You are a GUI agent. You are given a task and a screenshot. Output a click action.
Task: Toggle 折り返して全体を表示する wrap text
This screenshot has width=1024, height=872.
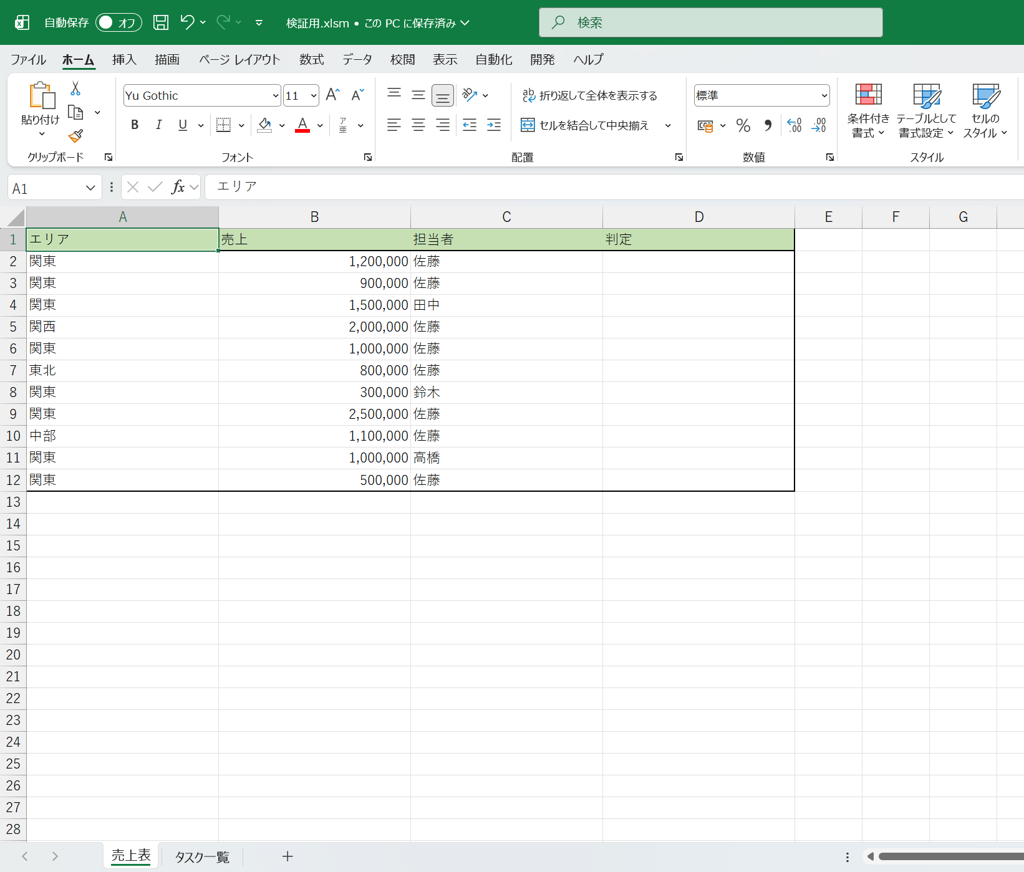pos(589,95)
